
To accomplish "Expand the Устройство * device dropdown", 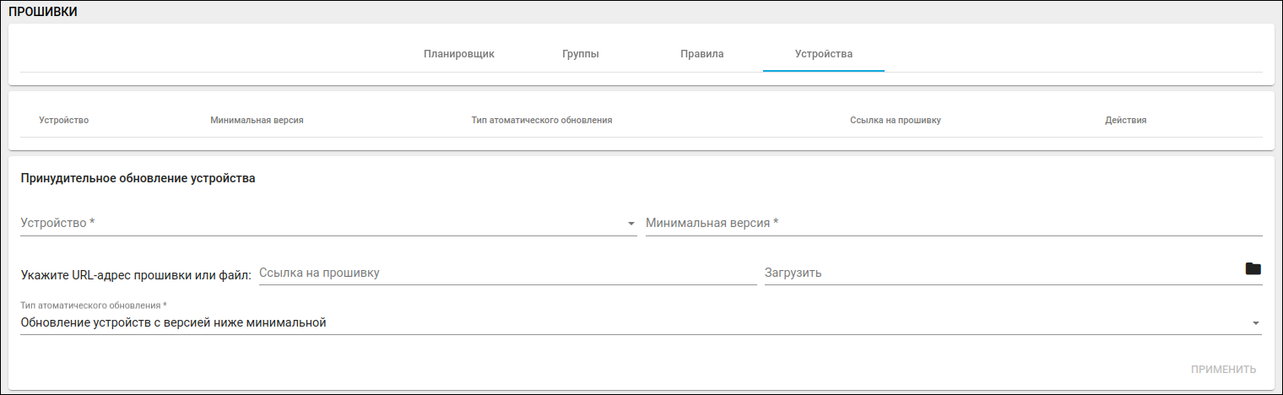I will (631, 224).
